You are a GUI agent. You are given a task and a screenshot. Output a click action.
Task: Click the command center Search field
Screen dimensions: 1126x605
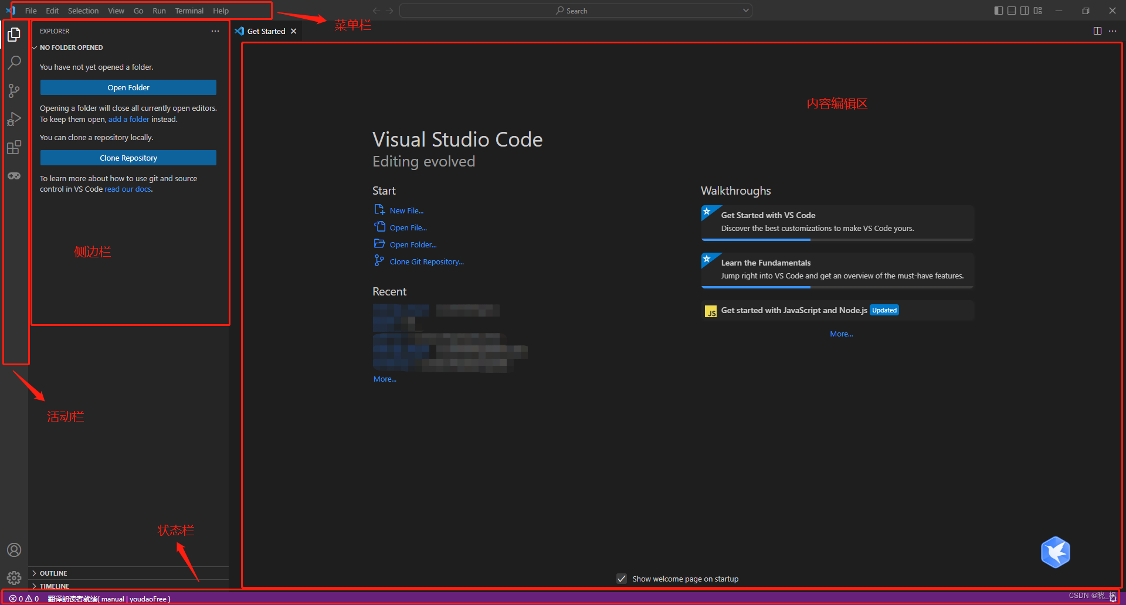coord(575,11)
